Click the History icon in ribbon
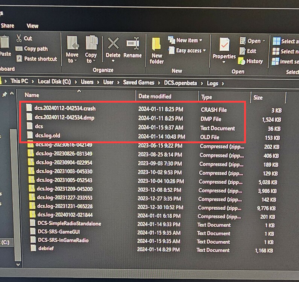 pos(242,61)
